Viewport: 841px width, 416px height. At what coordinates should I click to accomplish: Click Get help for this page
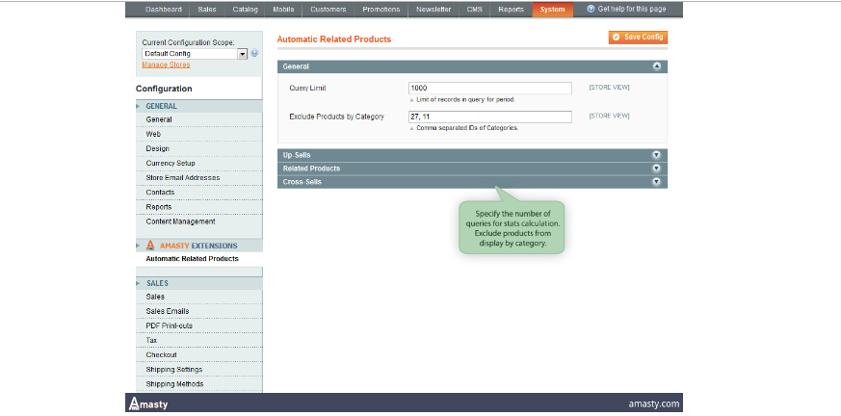point(632,9)
